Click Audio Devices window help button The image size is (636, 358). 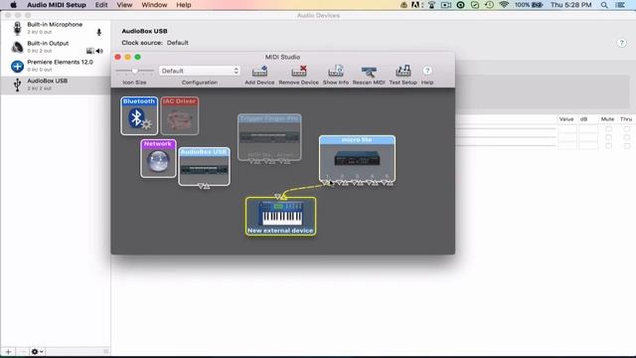621,43
